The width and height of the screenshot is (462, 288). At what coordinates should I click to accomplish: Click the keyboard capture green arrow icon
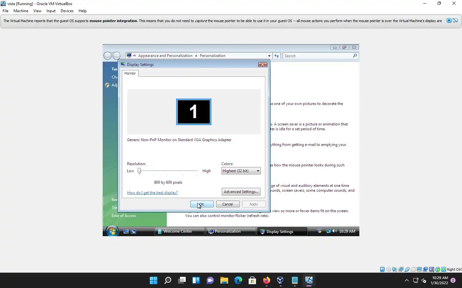coord(443,269)
